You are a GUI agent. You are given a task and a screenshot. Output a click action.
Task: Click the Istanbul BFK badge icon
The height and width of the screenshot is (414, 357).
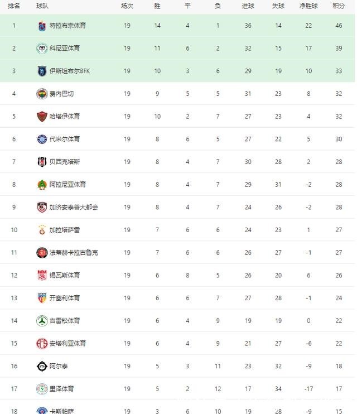point(42,71)
